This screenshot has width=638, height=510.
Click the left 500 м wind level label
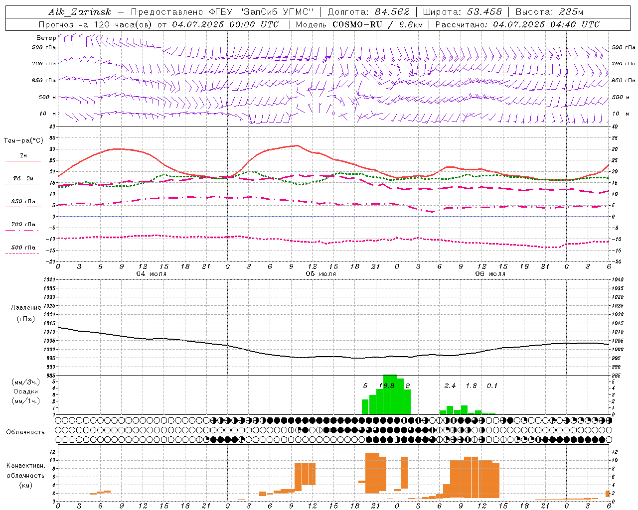[x=47, y=97]
